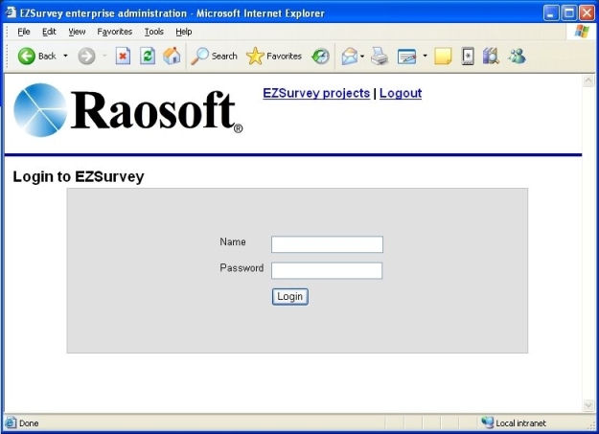Click the Messenger people icon
The width and height of the screenshot is (599, 434).
click(x=517, y=57)
